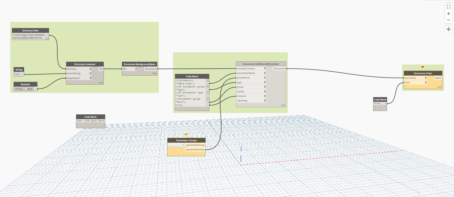Select the Directory.Contents node header
This screenshot has height=197, width=454.
(85, 64)
